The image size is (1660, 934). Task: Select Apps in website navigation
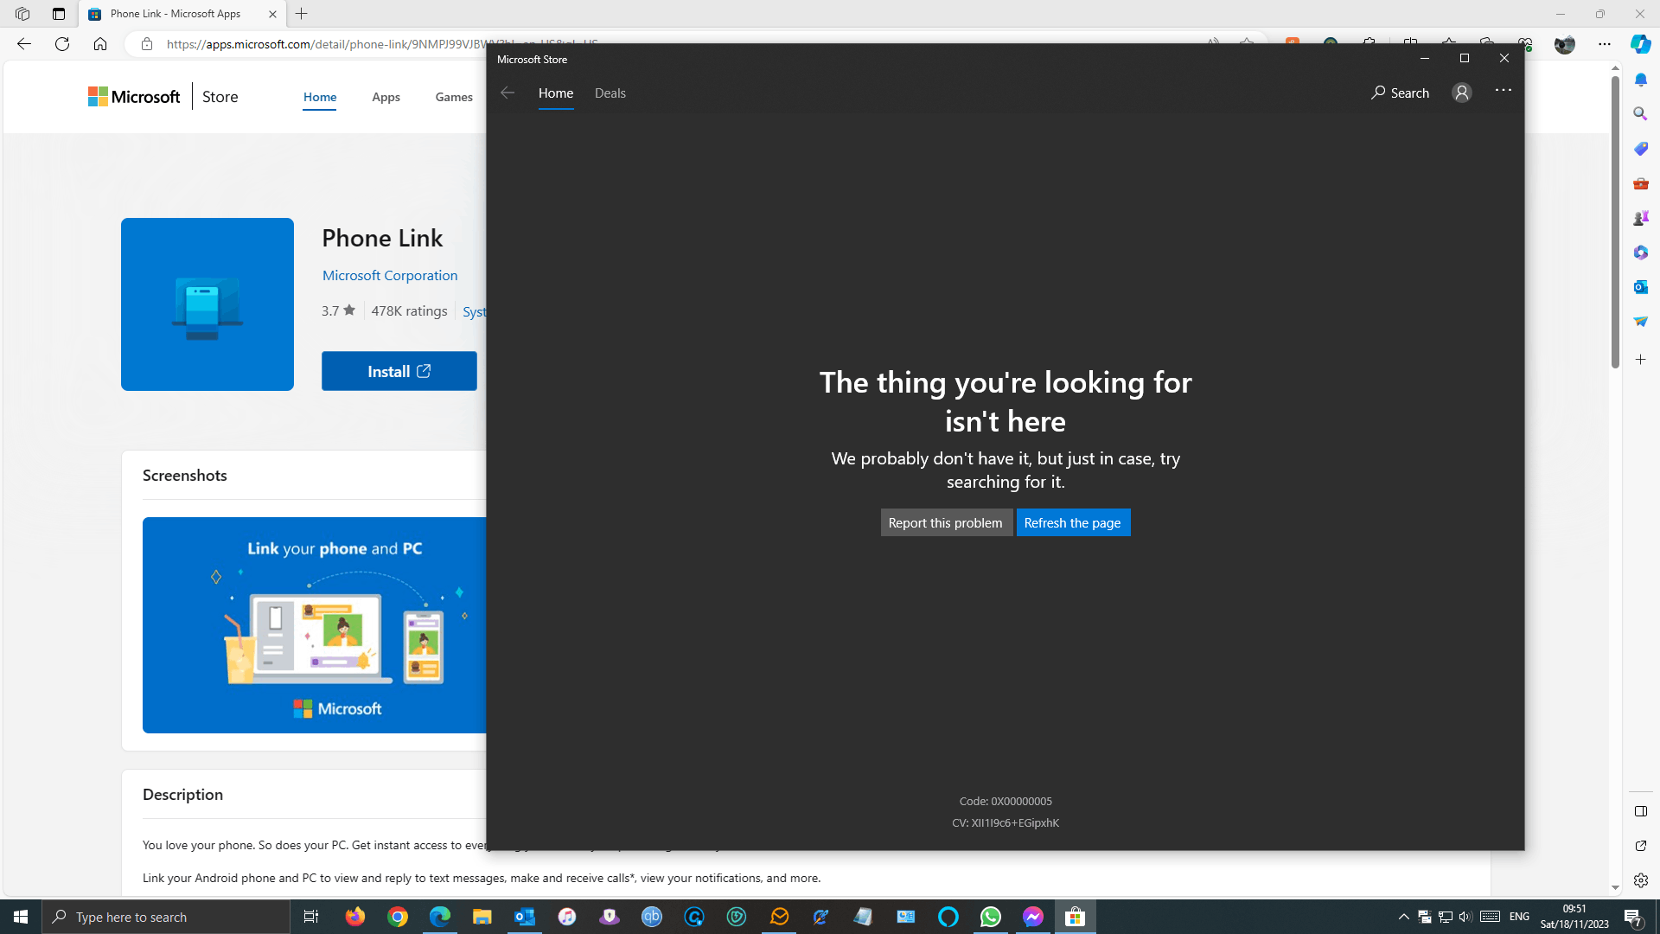point(386,97)
